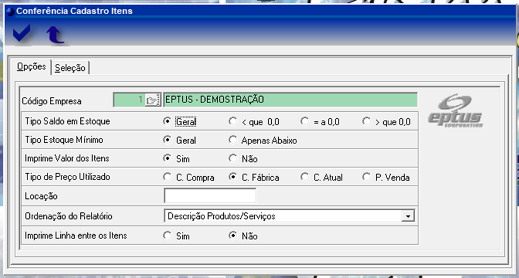Enable Sim for Imprime Linha entre os Itens

168,236
